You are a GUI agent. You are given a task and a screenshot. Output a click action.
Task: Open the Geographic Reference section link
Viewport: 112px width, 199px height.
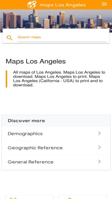coord(56,148)
